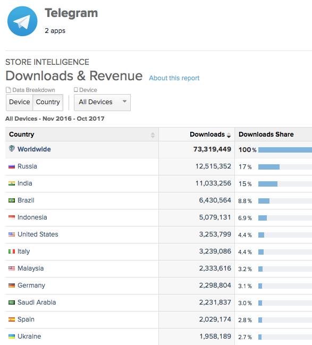This screenshot has width=312, height=345.
Task: Select the 11,033,256 downloads value
Action: click(213, 183)
